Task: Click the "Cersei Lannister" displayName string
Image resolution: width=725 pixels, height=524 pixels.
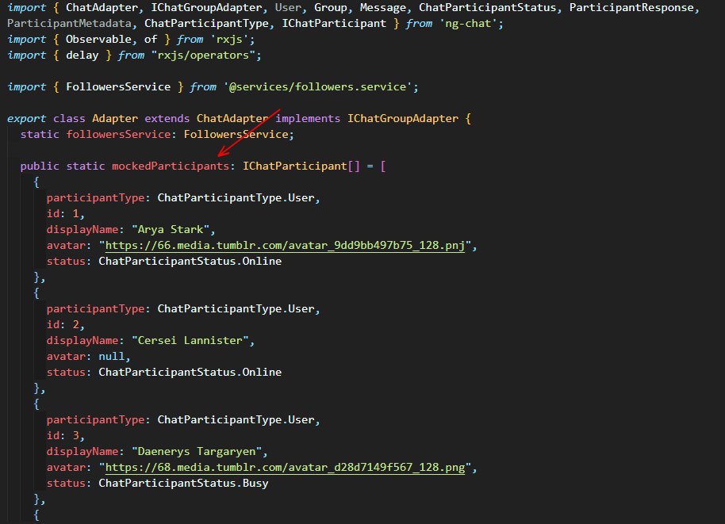Action: pyautogui.click(x=190, y=341)
